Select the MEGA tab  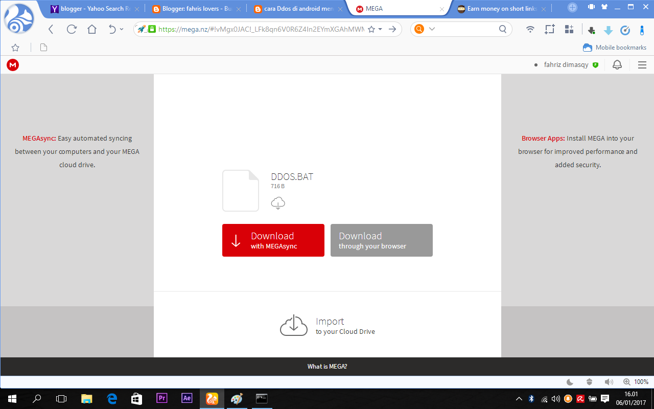399,9
